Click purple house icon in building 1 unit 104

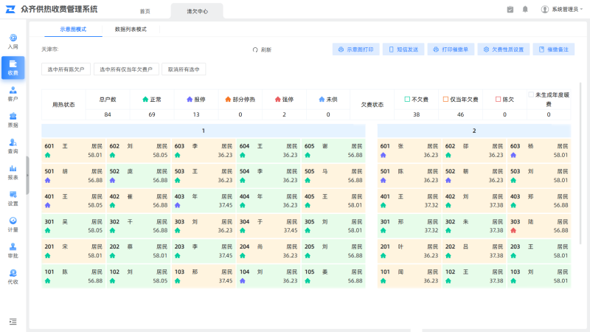(x=243, y=281)
